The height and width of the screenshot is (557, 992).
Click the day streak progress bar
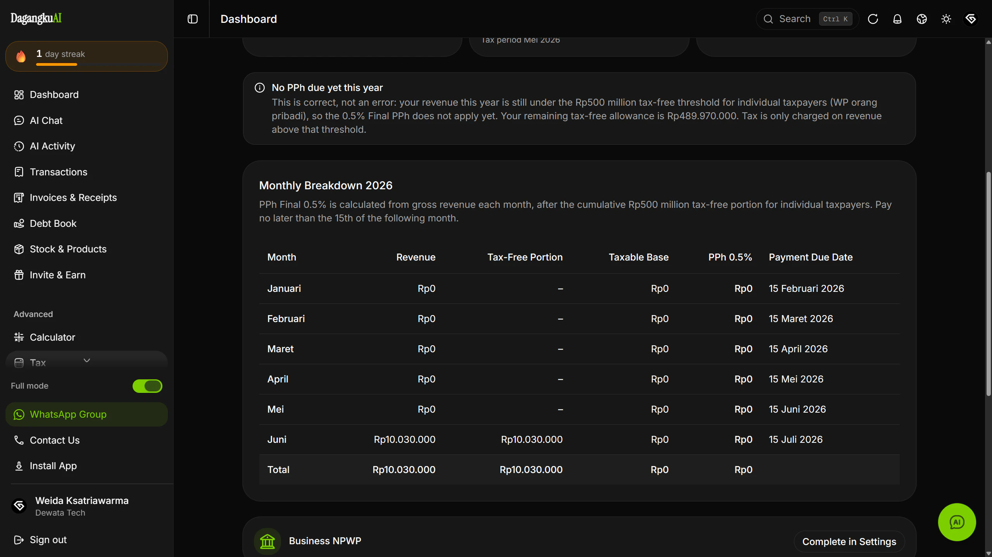98,65
